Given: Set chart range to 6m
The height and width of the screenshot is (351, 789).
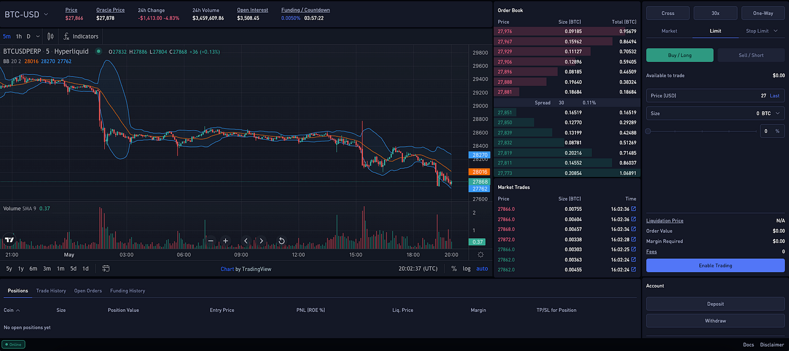Looking at the screenshot, I should tap(33, 269).
